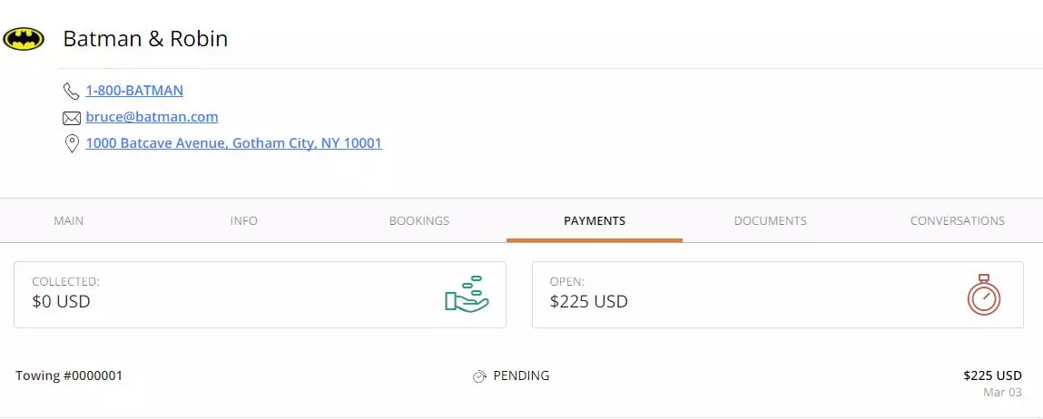The height and width of the screenshot is (419, 1043).
Task: Click the email envelope icon
Action: [x=71, y=119]
